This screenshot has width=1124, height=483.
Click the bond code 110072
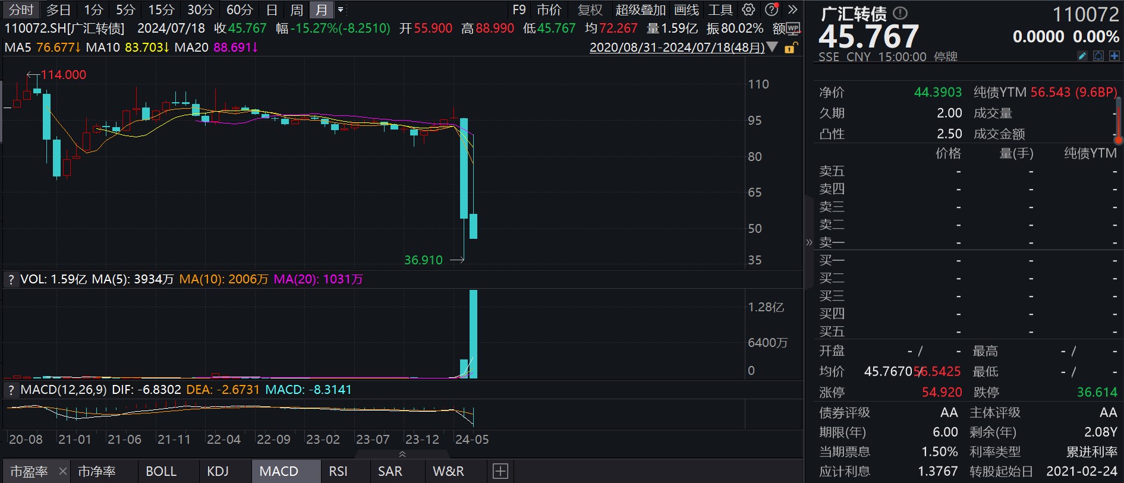coord(1085,14)
